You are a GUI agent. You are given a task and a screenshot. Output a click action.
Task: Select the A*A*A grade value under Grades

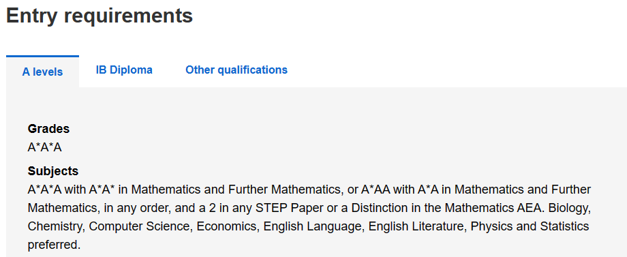(x=45, y=147)
